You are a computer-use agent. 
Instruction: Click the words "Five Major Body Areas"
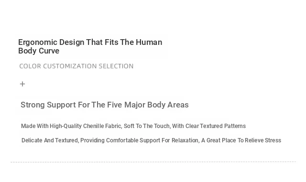pos(148,105)
